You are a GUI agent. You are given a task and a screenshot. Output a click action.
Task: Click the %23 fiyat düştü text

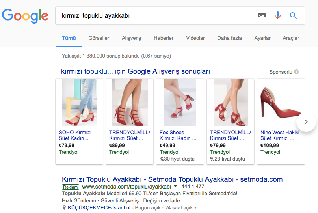pyautogui.click(x=227, y=159)
